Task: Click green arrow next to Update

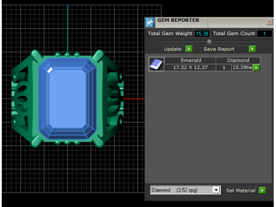Action: (x=189, y=49)
